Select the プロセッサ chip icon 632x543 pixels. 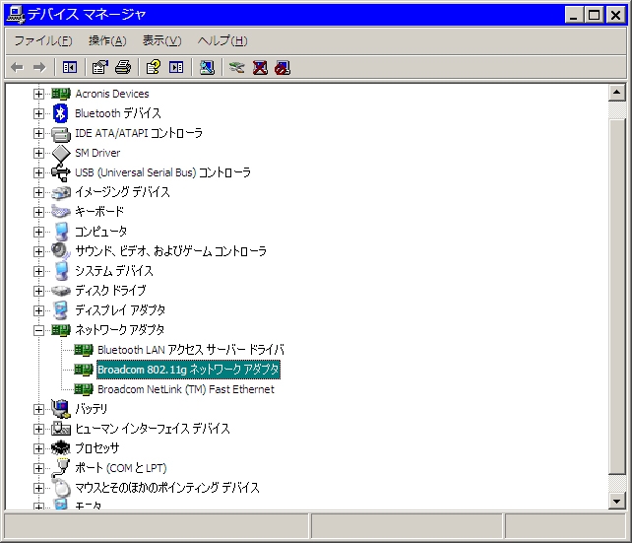pyautogui.click(x=61, y=447)
